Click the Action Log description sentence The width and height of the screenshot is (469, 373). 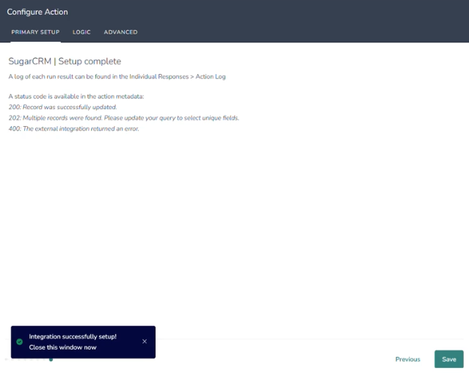(117, 77)
